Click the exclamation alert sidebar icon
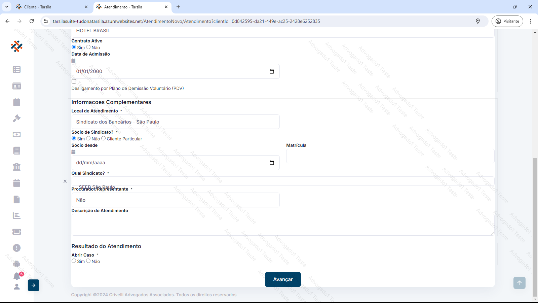538x303 pixels. click(x=16, y=248)
